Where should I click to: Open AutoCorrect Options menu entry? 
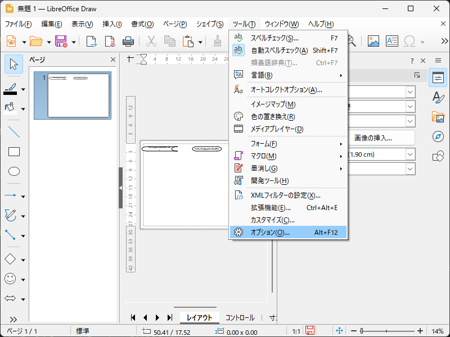(x=289, y=90)
